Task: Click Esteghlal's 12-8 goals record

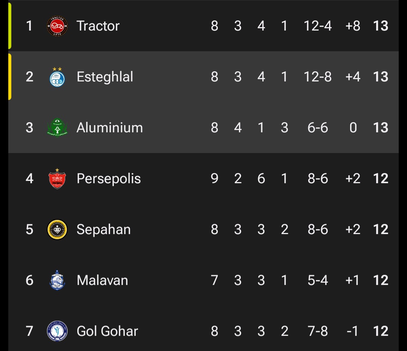Action: click(x=318, y=77)
